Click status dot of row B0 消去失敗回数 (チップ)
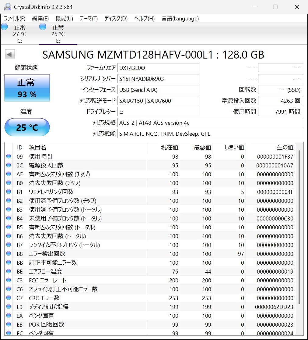Screen dimensions: 308x340 [x=9, y=183]
